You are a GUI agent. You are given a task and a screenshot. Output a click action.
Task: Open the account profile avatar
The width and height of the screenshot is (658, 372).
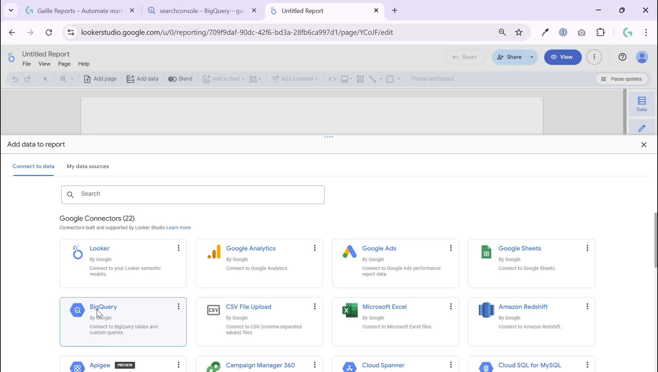[x=642, y=57]
